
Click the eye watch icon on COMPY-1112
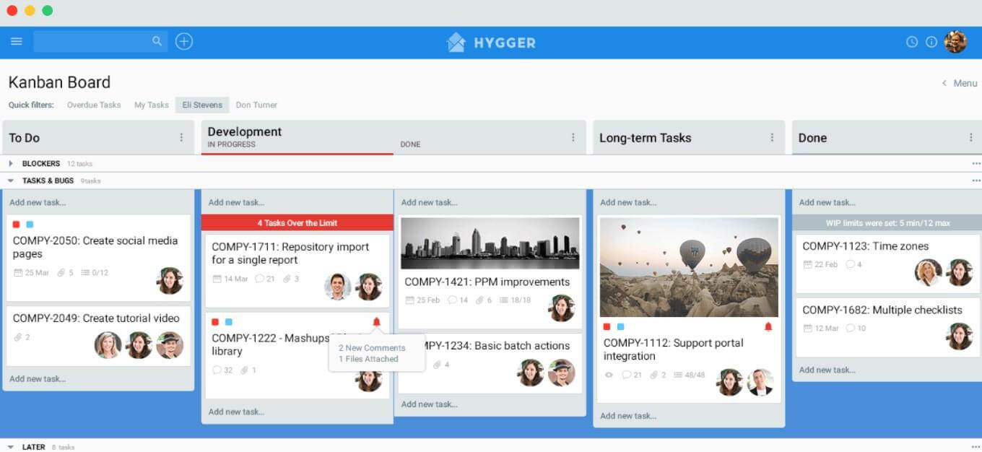(x=608, y=375)
